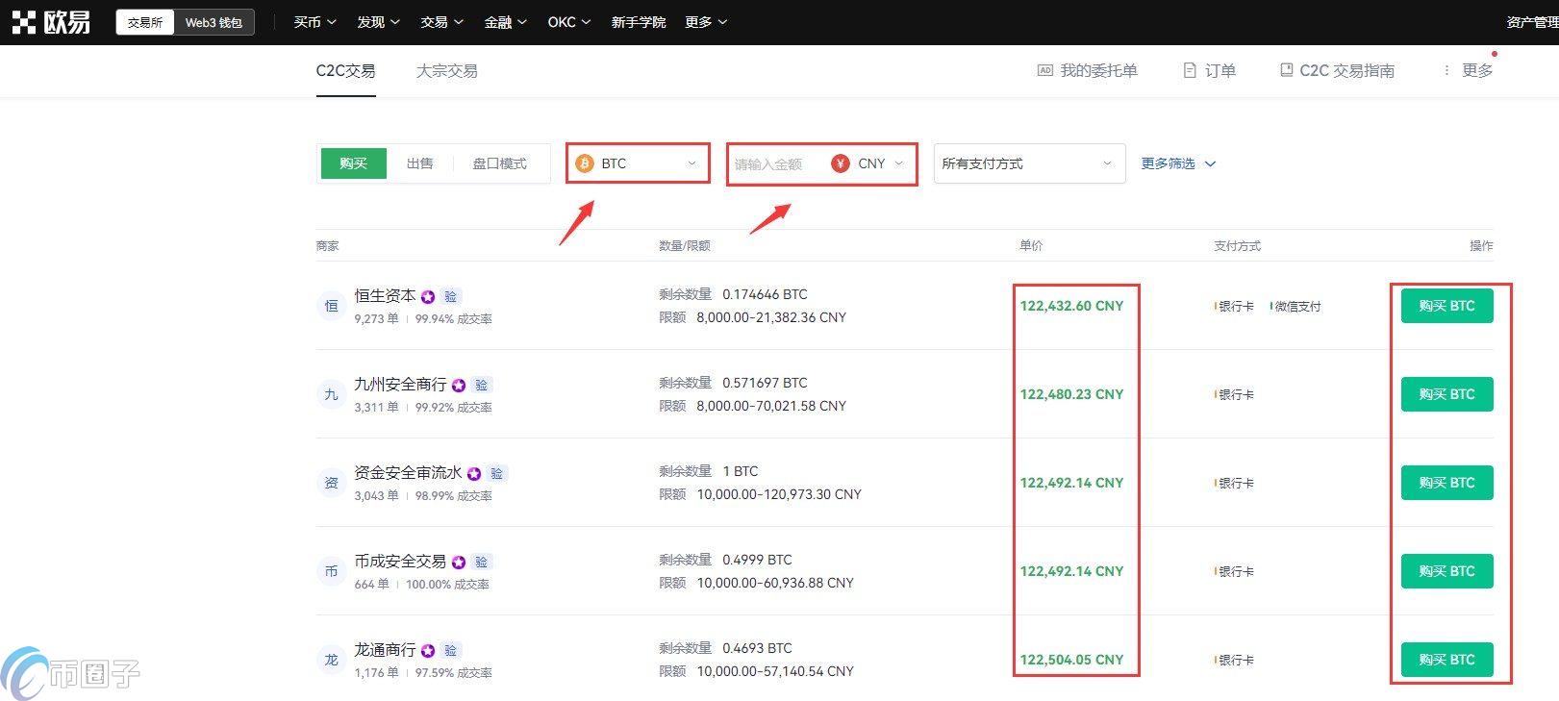
Task: Click the OKX 欧易 logo
Action: pos(51,22)
